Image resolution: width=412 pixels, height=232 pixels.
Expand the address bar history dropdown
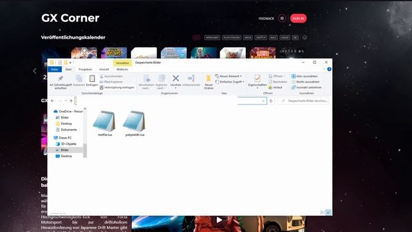(x=263, y=101)
